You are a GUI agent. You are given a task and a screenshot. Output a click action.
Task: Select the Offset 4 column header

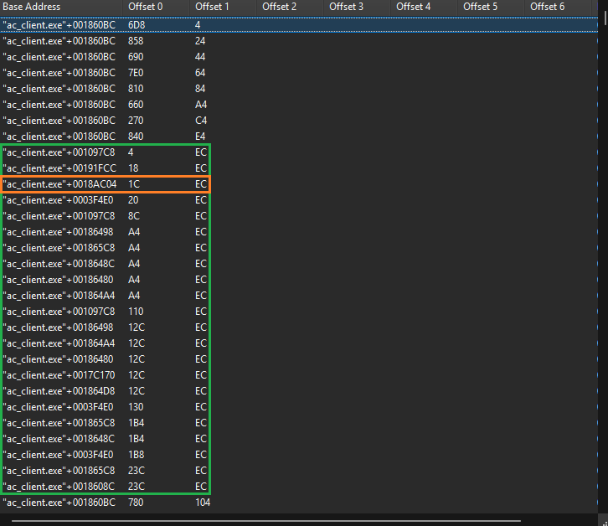coord(415,7)
